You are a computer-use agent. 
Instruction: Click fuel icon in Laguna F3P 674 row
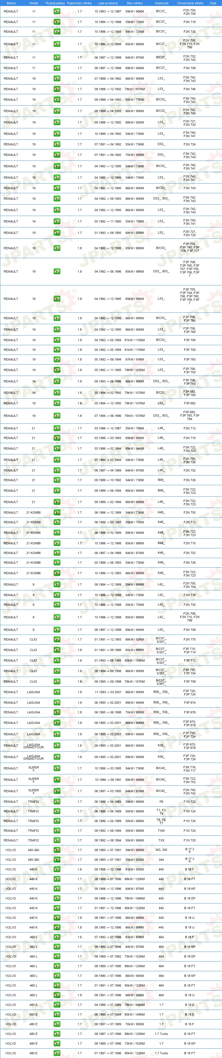[57, 703]
